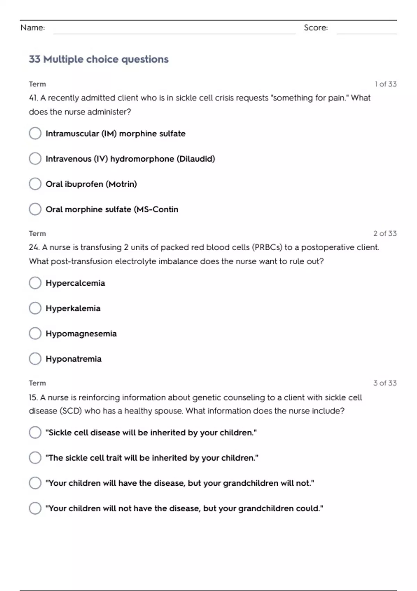Click the sickle cell crisis question text
The width and height of the screenshot is (417, 591).
click(x=199, y=105)
